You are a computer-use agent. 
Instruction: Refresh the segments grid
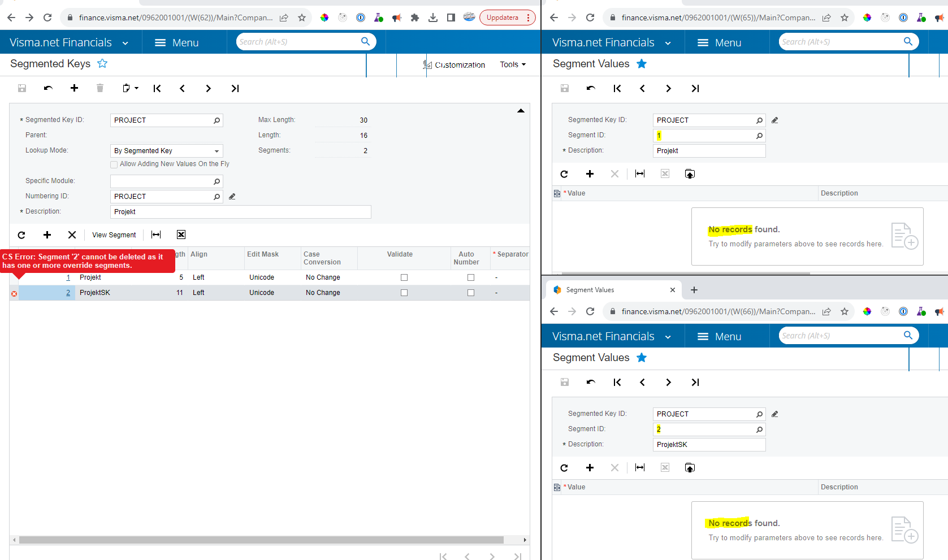pos(21,235)
